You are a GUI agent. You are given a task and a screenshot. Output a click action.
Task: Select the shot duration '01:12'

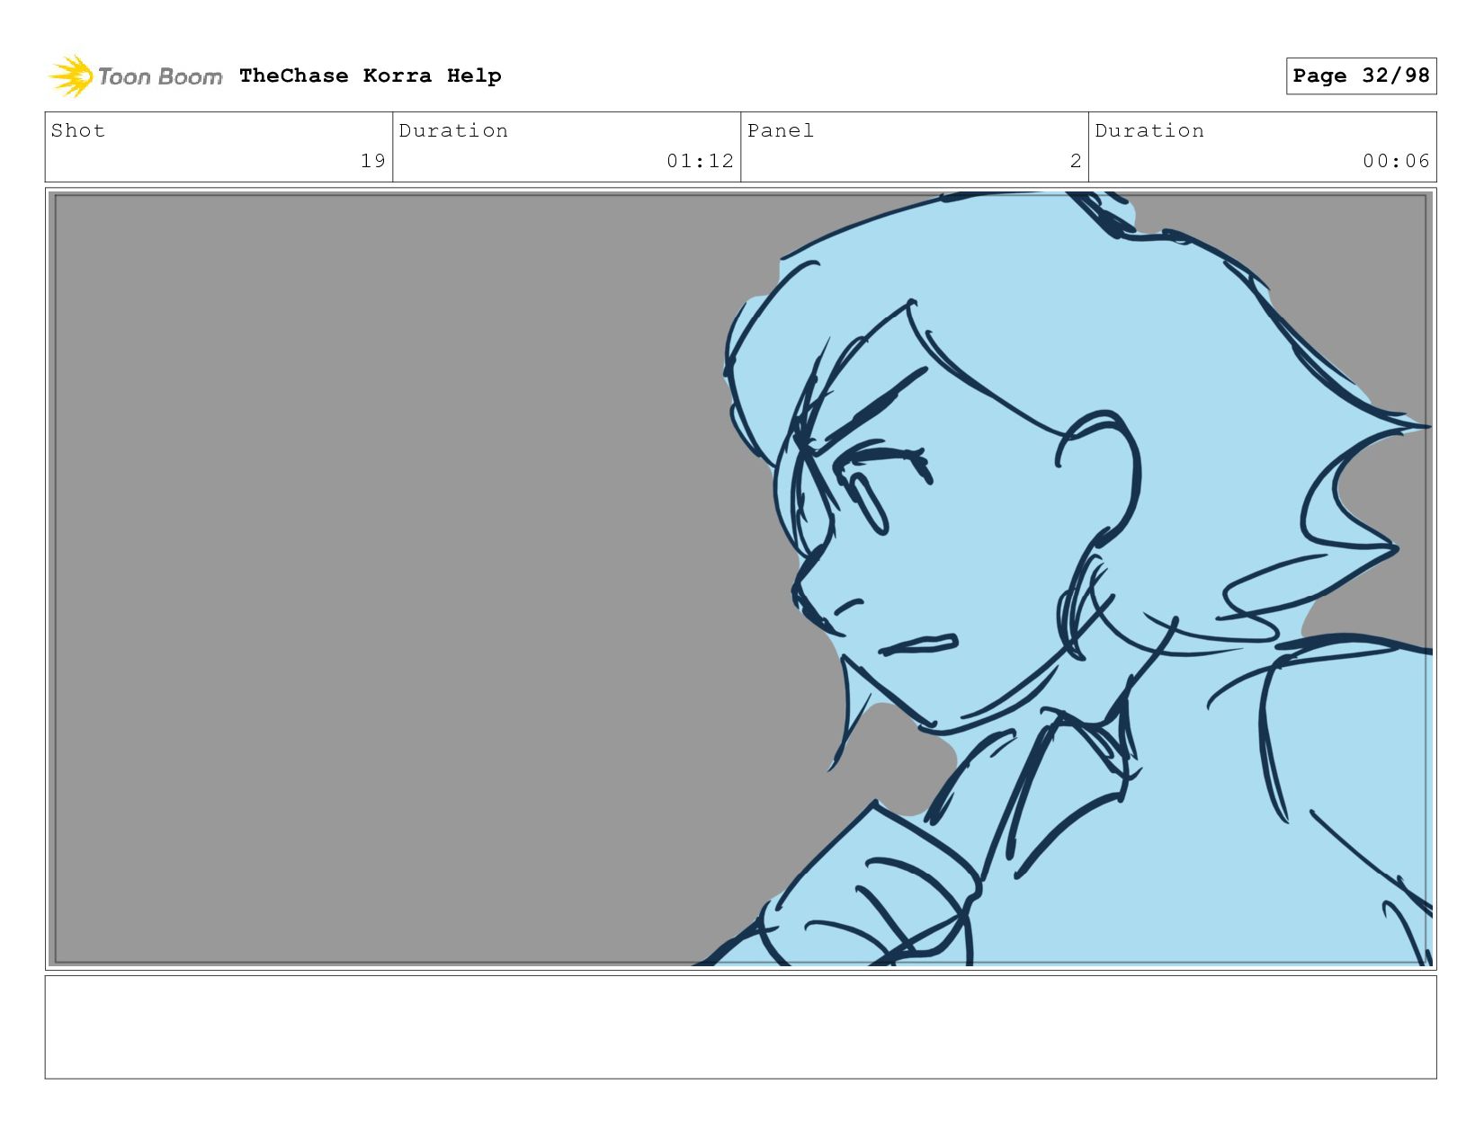[x=701, y=161]
